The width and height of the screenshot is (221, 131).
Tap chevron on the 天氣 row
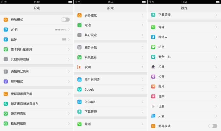[x=216, y=116]
